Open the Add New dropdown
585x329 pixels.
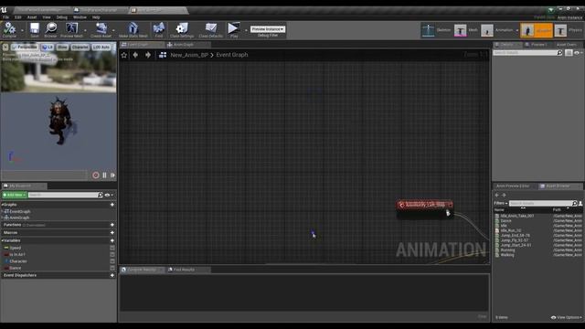click(15, 195)
